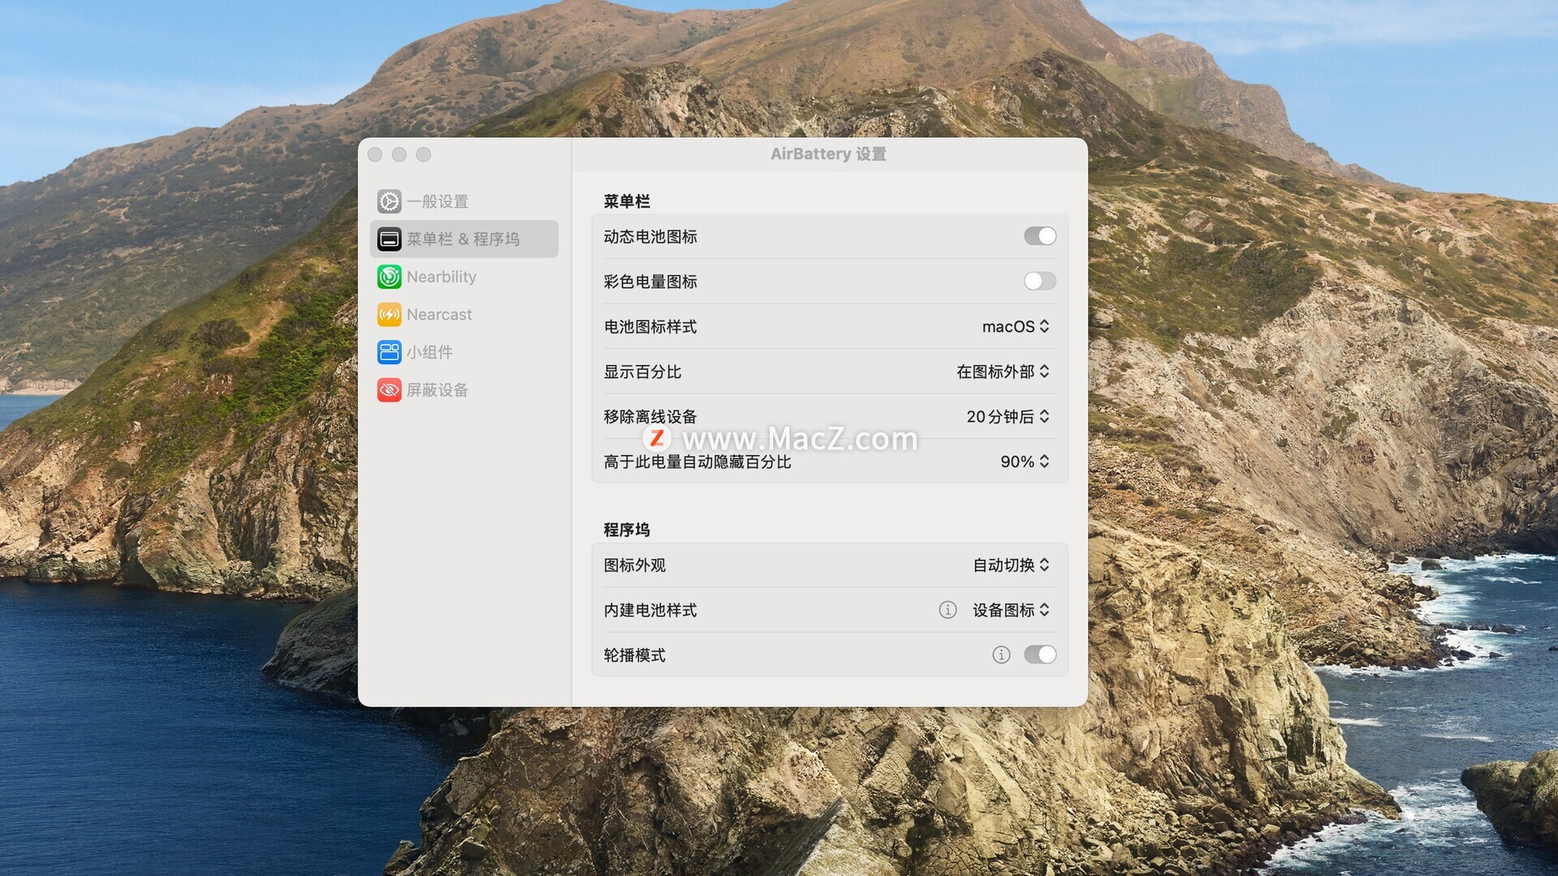
Task: Click the 图标外观 label
Action: pyautogui.click(x=635, y=565)
